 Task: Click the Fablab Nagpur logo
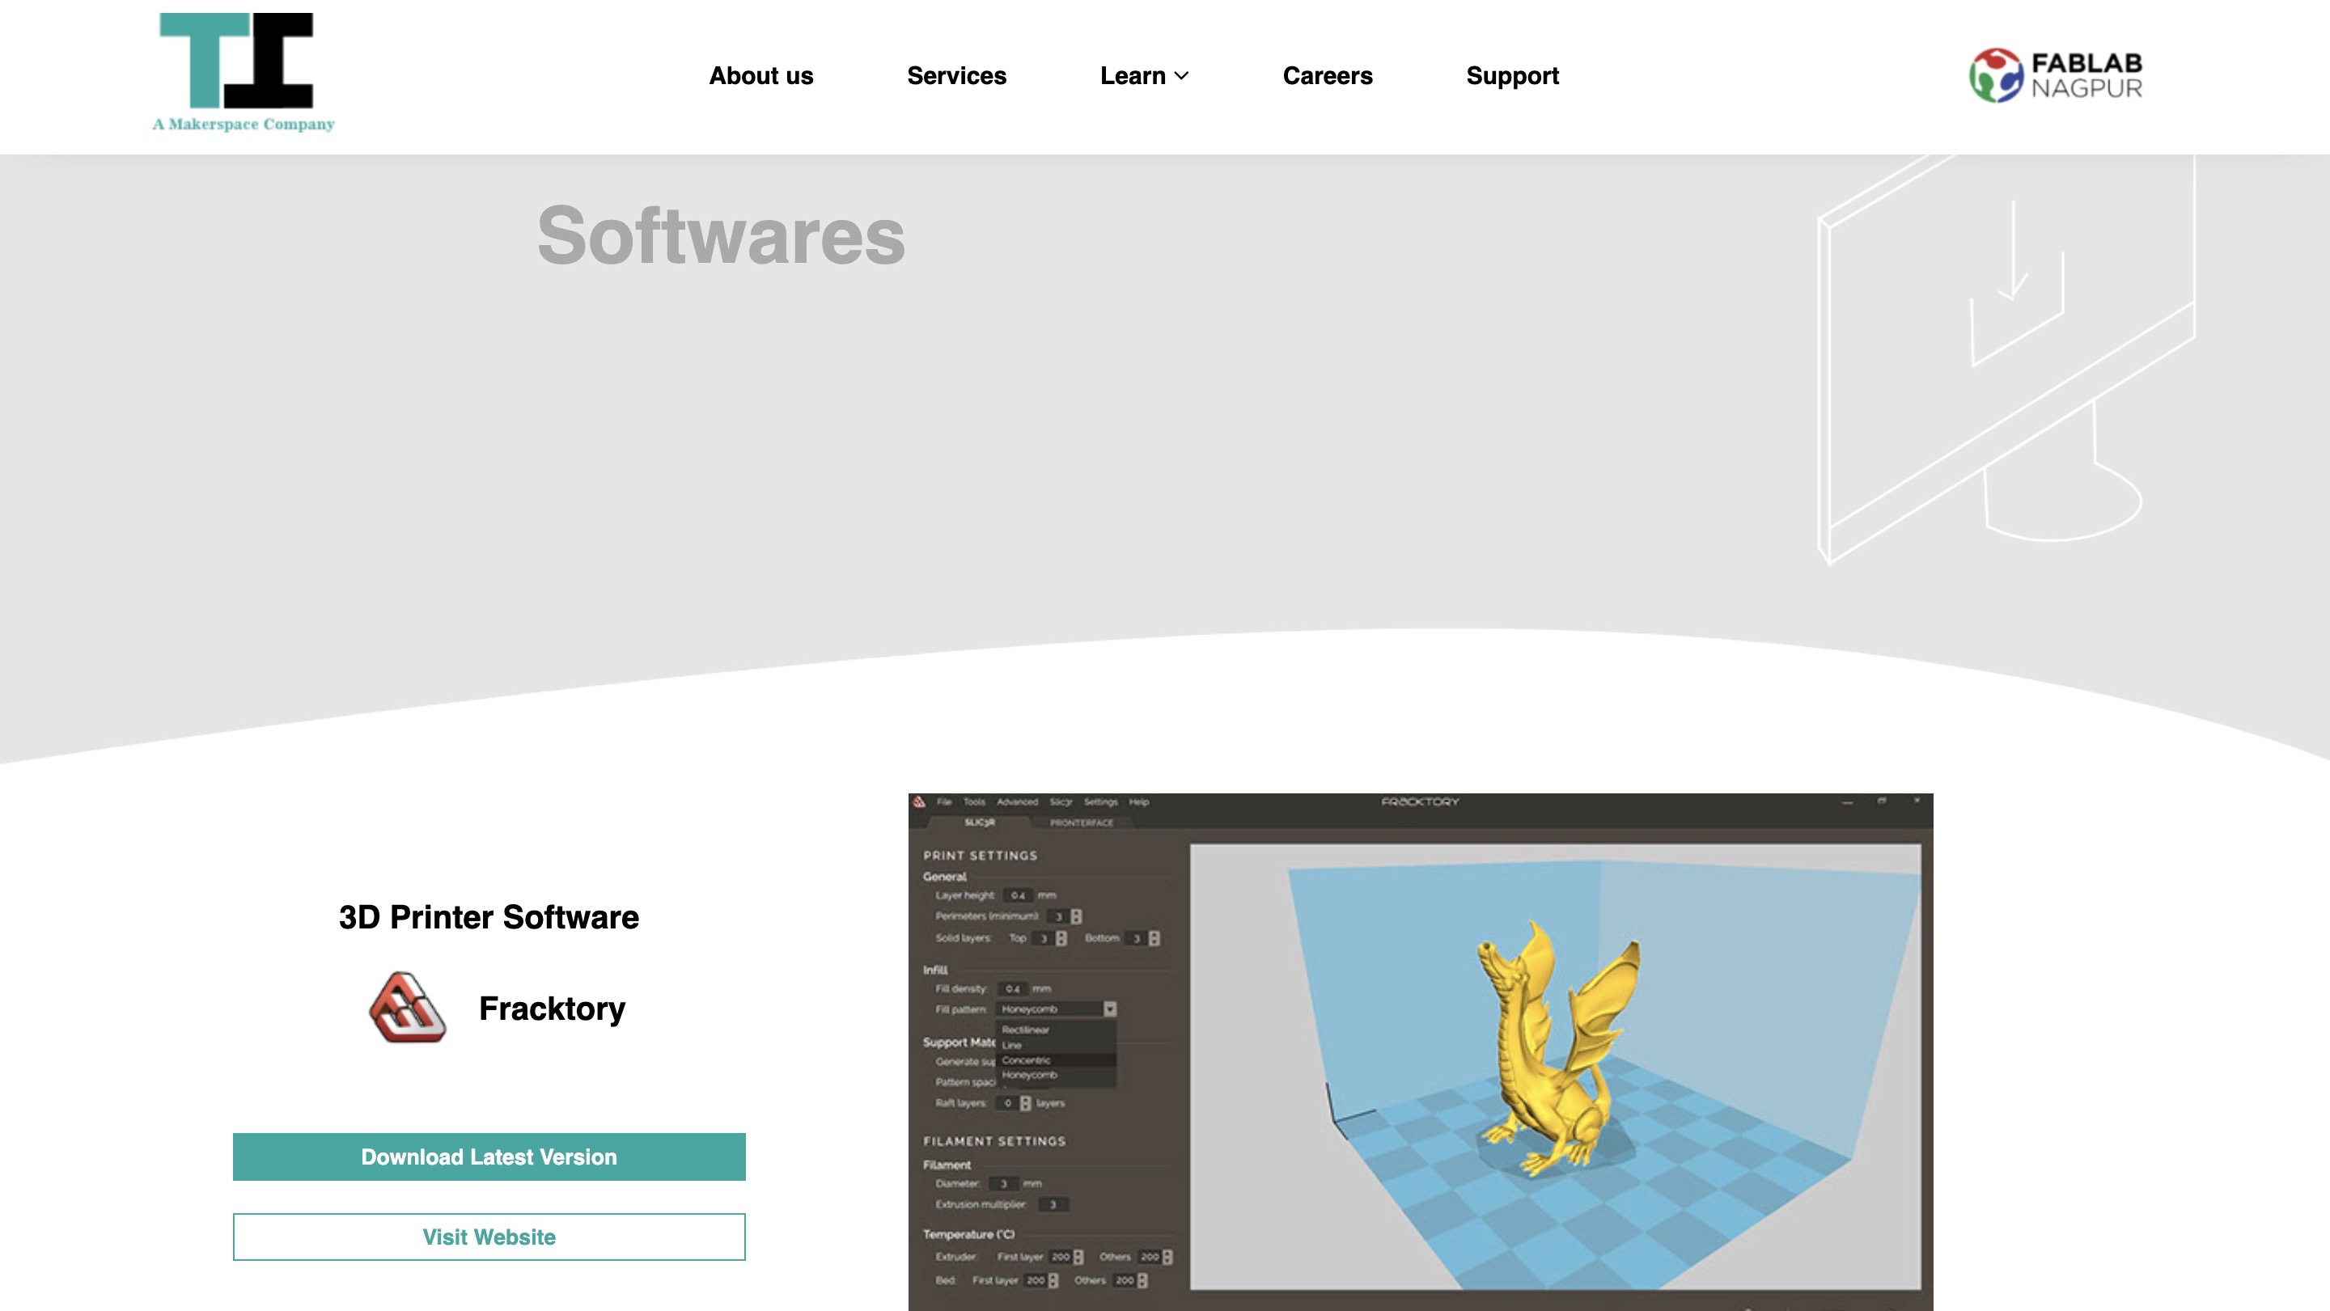[2055, 76]
